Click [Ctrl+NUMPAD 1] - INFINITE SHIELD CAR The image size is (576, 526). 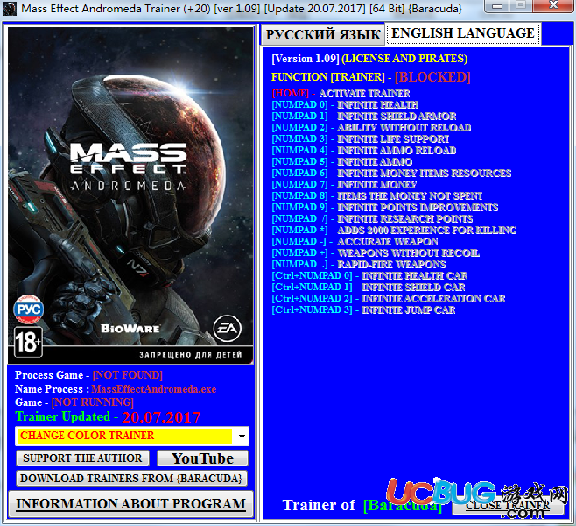[x=369, y=288]
